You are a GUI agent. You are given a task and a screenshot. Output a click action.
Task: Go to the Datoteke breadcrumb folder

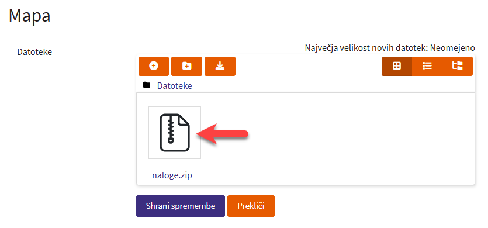174,86
